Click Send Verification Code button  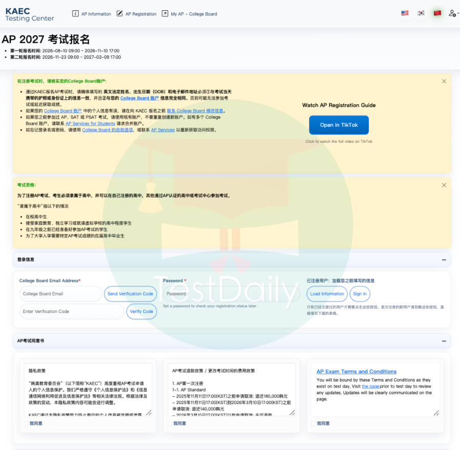pyautogui.click(x=130, y=294)
